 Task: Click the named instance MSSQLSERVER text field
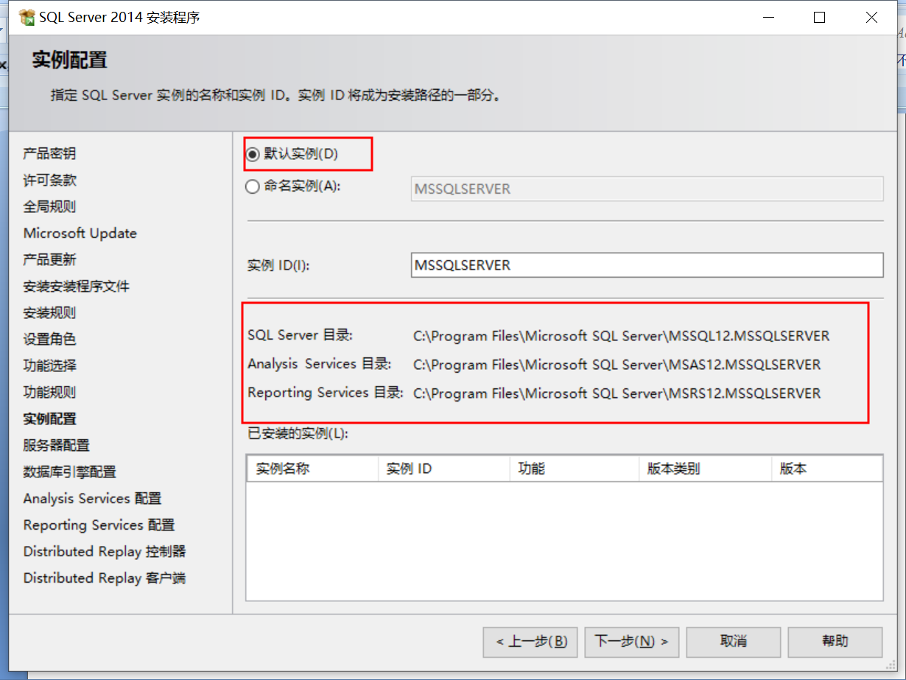tap(647, 189)
